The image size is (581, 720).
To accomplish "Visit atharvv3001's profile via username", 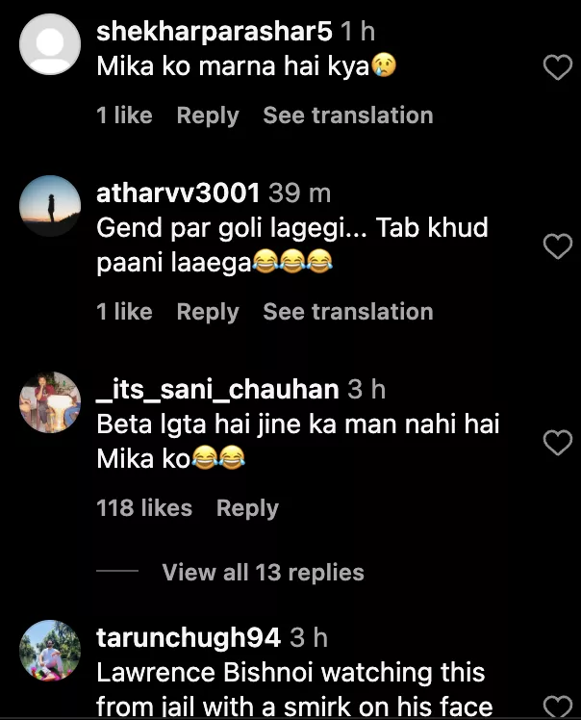I will pos(179,193).
